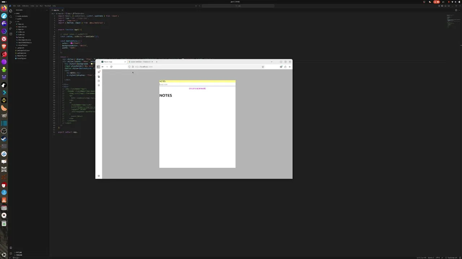Open VS Code File menu
The image size is (462, 259).
pos(14,6)
